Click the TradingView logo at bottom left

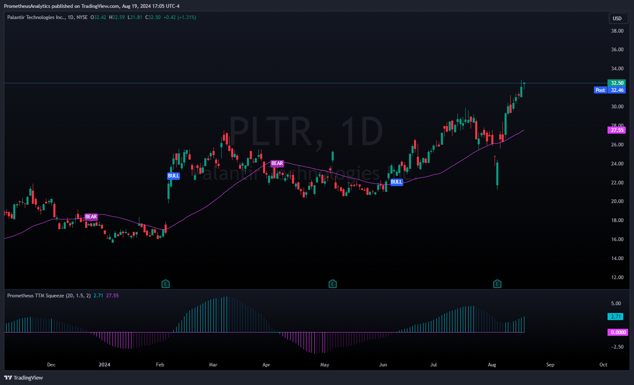click(24, 378)
